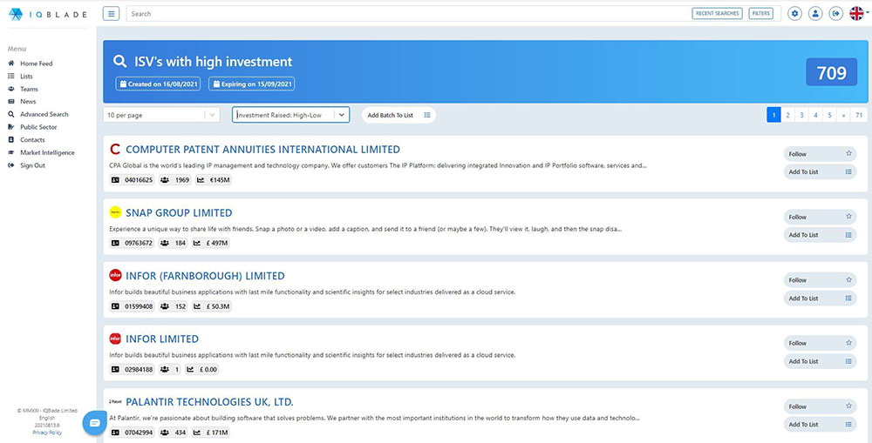The width and height of the screenshot is (872, 443).
Task: Click the sign-out arrow icon in the header
Action: click(x=836, y=13)
